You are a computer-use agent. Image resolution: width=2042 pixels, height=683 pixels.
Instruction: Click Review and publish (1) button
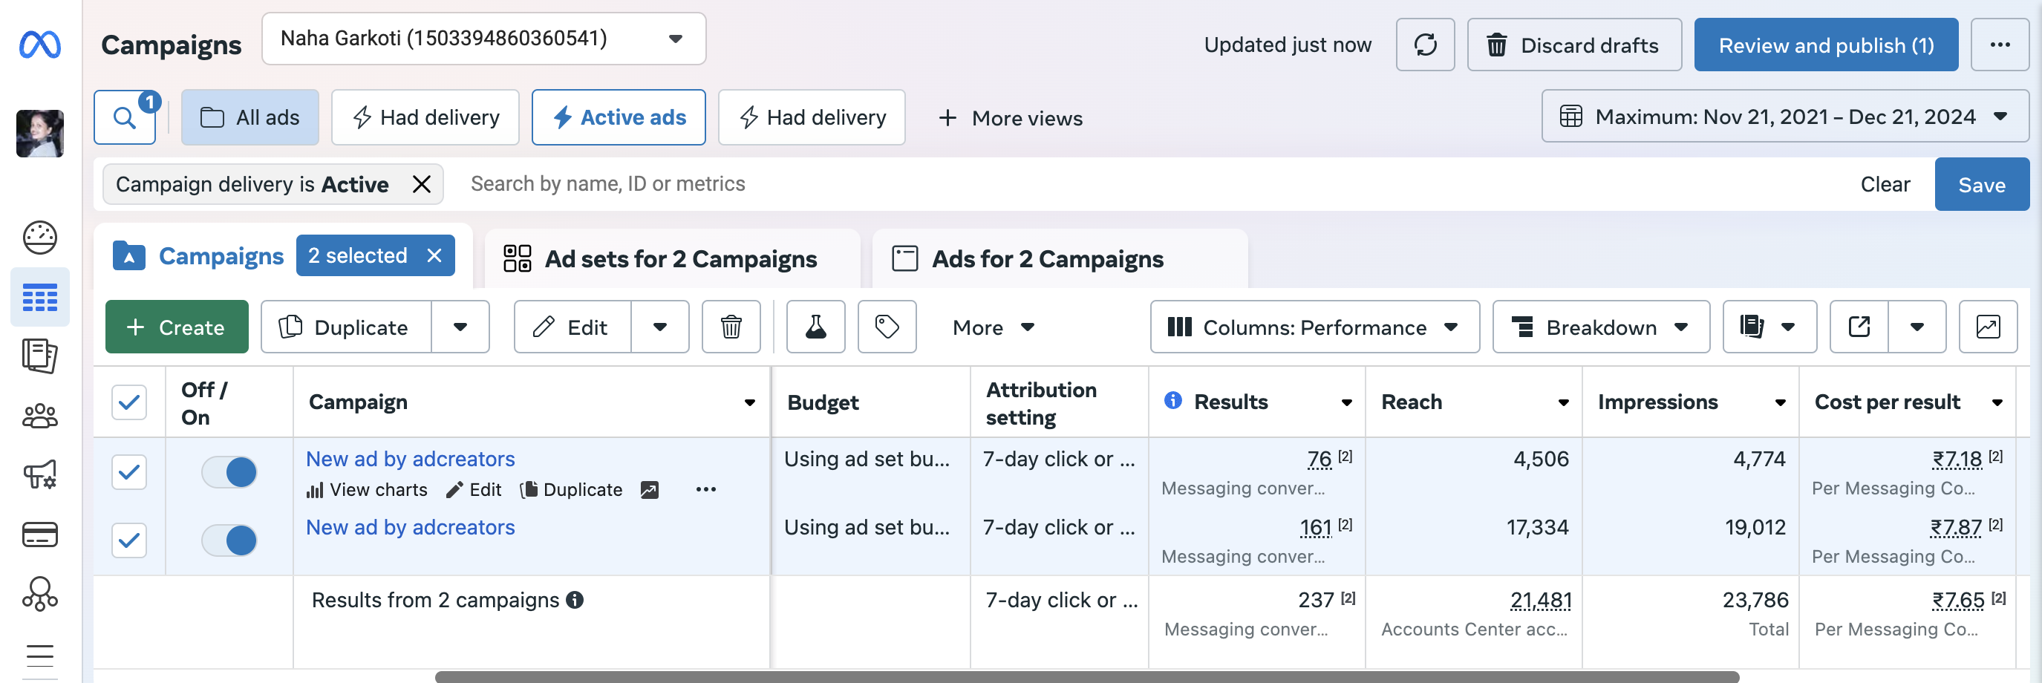coord(1824,45)
